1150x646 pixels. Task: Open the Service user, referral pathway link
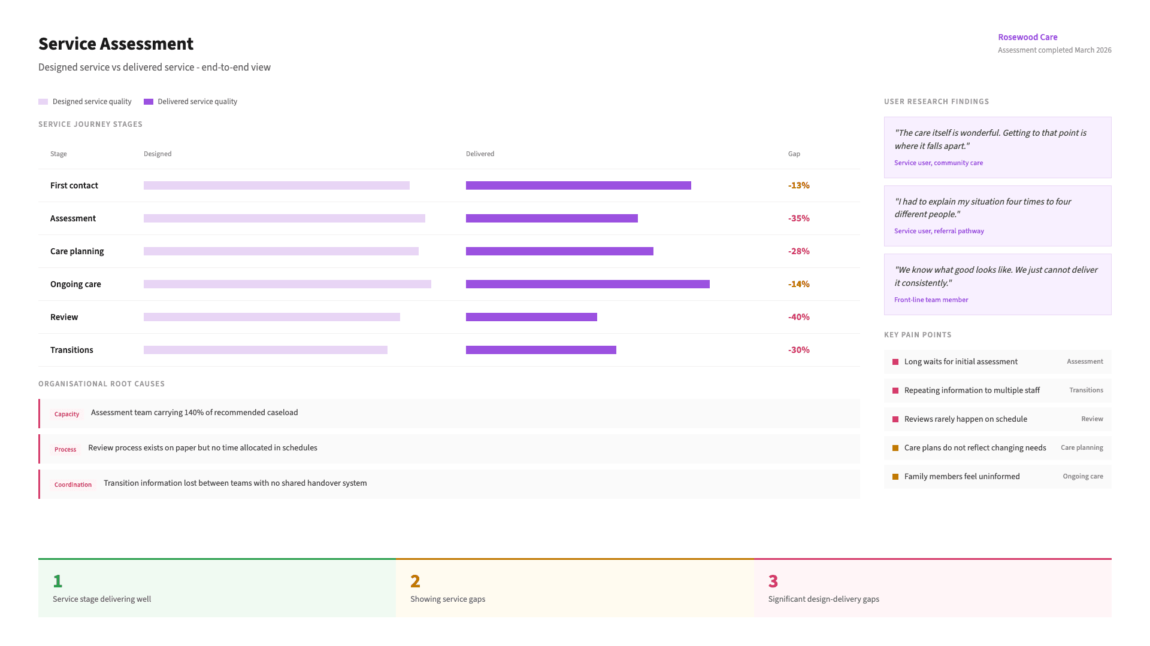939,231
